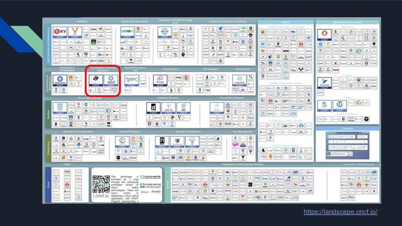
Task: Click the NSX logo in Cloud-Native Network
Action: pyautogui.click(x=250, y=118)
